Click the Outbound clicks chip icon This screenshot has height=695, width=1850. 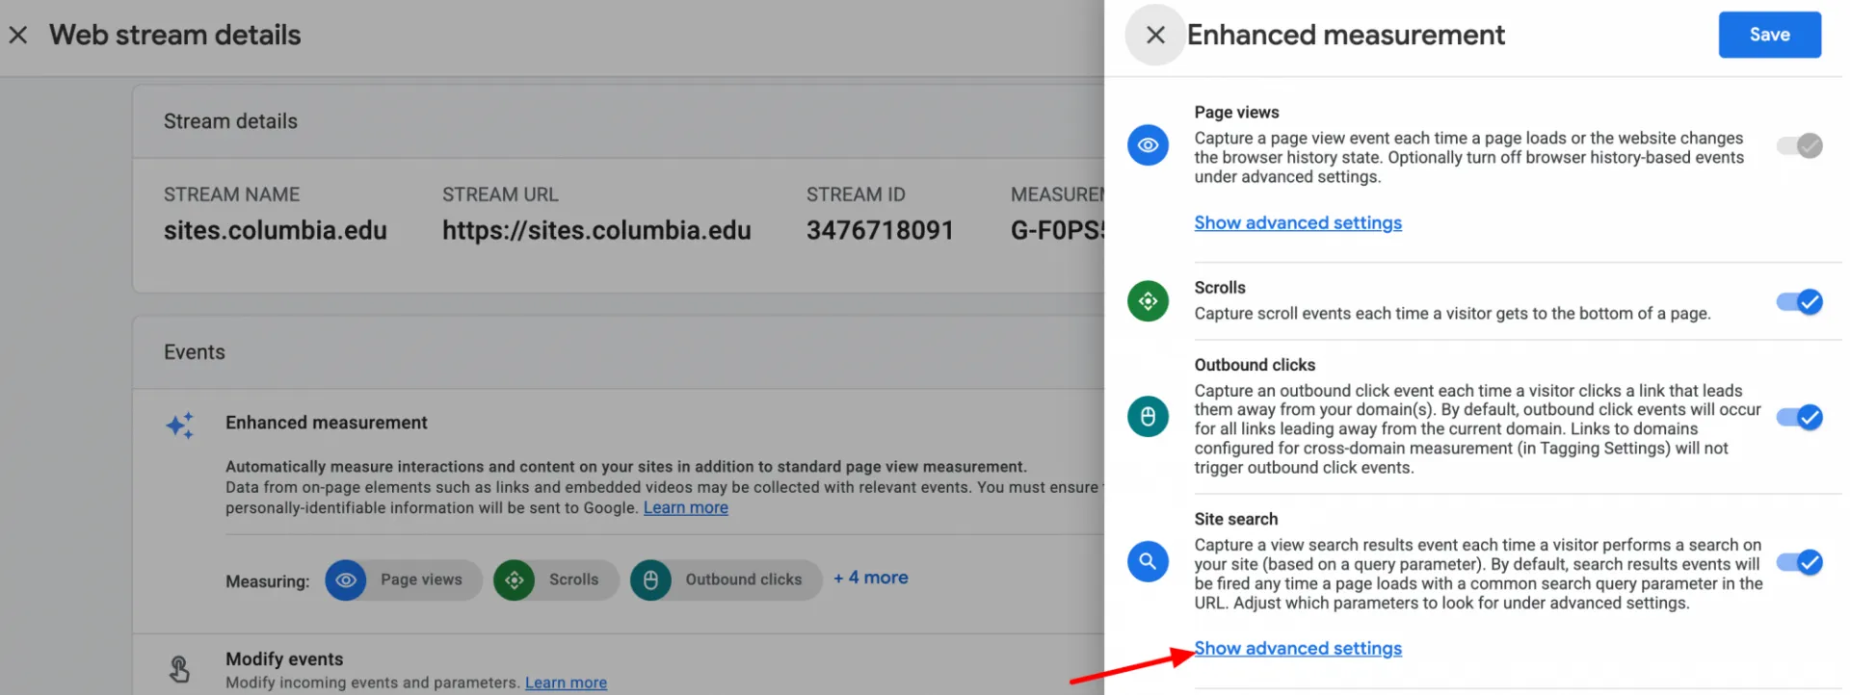[650, 580]
